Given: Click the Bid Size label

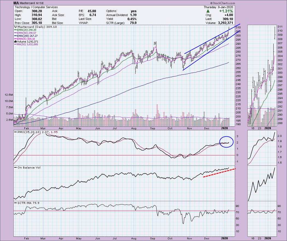Looking at the screenshot, I should (58, 23).
